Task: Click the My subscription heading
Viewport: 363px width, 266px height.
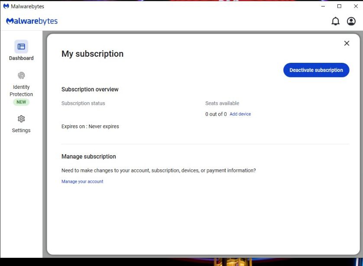Action: [92, 54]
